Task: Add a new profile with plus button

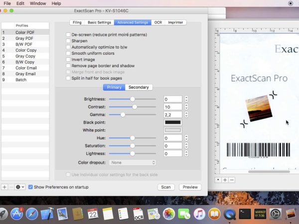Action: click(4, 187)
